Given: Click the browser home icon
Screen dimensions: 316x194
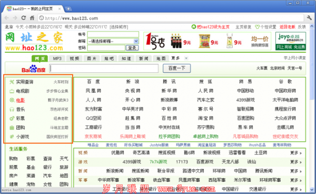Looking at the screenshot, I should pos(32,18).
